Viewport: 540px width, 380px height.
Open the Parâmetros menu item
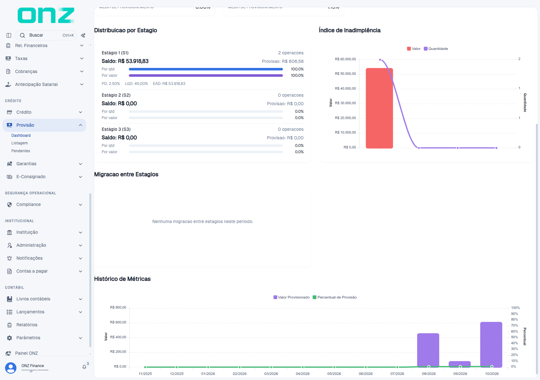coord(44,338)
